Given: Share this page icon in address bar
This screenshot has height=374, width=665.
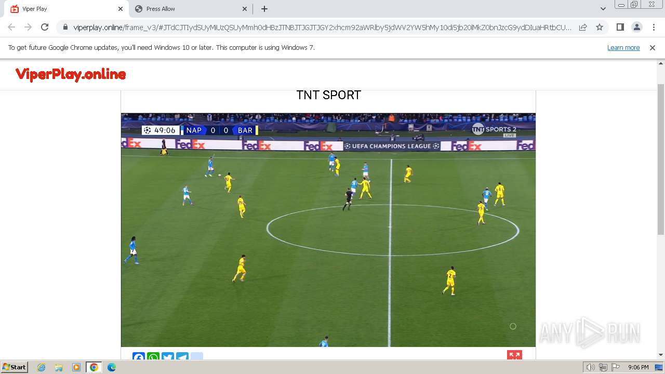Looking at the screenshot, I should 583,27.
